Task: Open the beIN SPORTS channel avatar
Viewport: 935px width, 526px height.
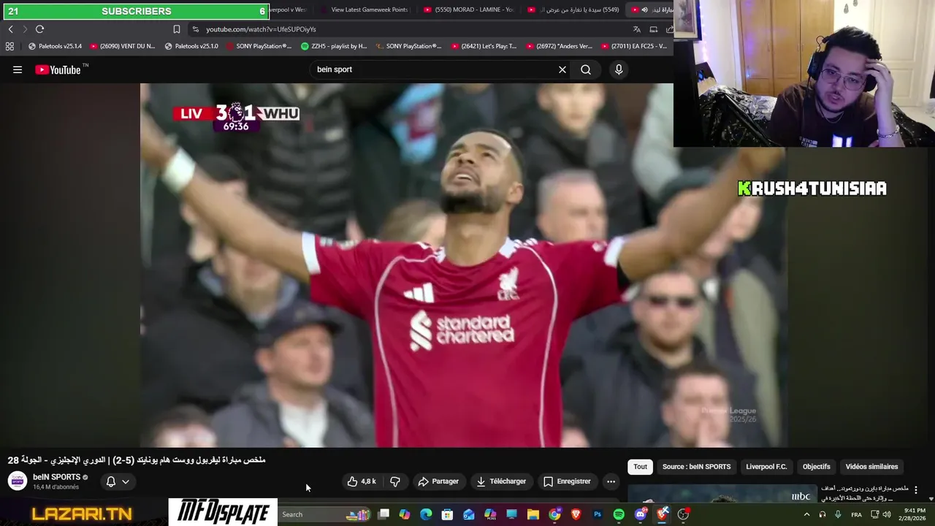Action: [18, 481]
